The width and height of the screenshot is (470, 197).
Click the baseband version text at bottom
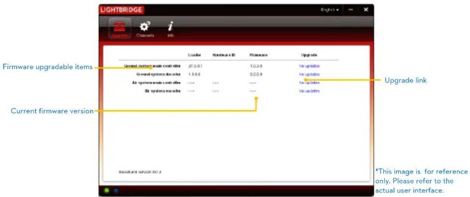click(140, 172)
